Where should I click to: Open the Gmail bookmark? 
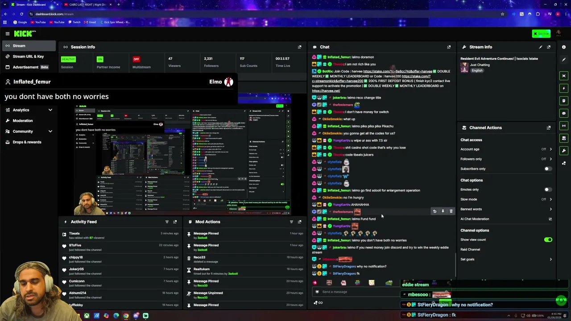tap(90, 22)
